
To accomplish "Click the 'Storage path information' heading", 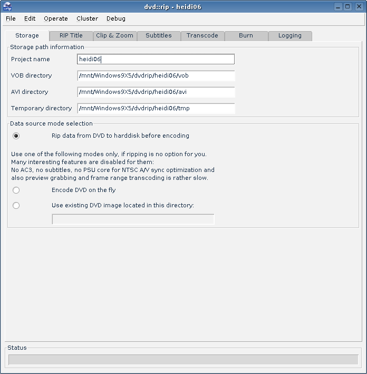I will click(47, 47).
